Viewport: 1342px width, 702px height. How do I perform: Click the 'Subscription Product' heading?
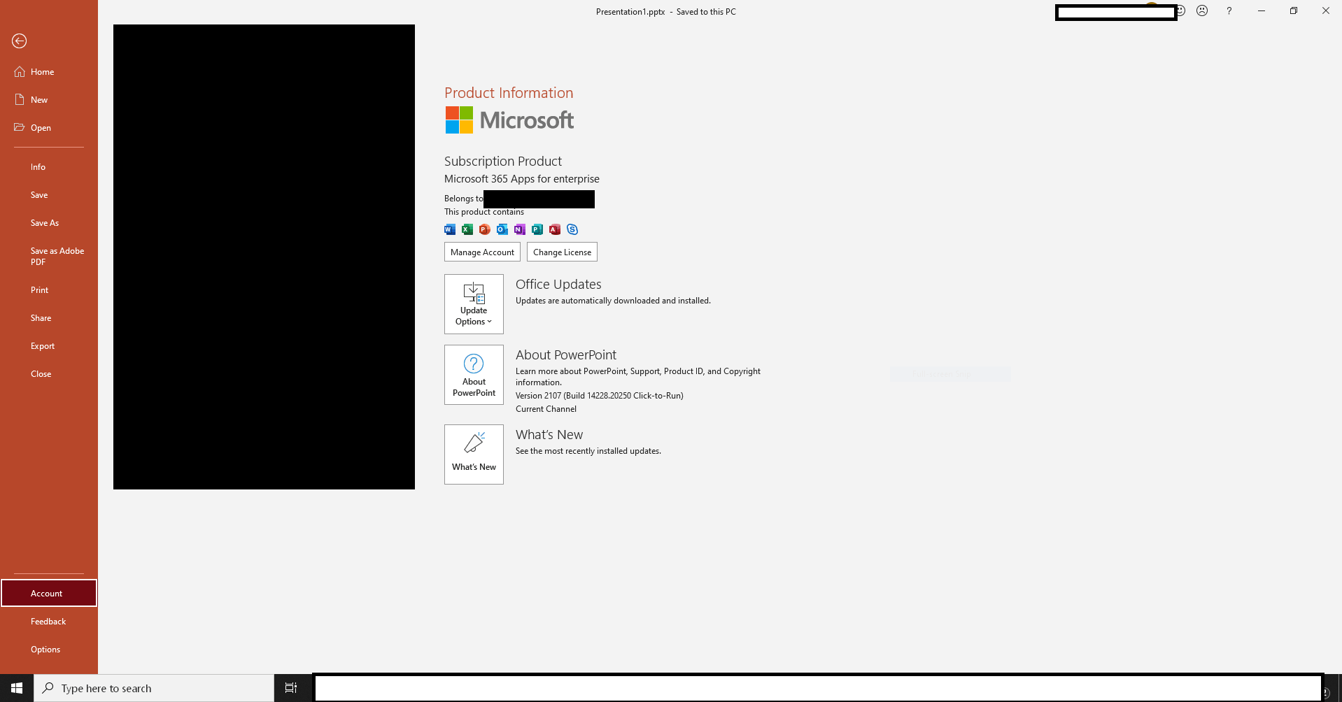[x=503, y=162]
